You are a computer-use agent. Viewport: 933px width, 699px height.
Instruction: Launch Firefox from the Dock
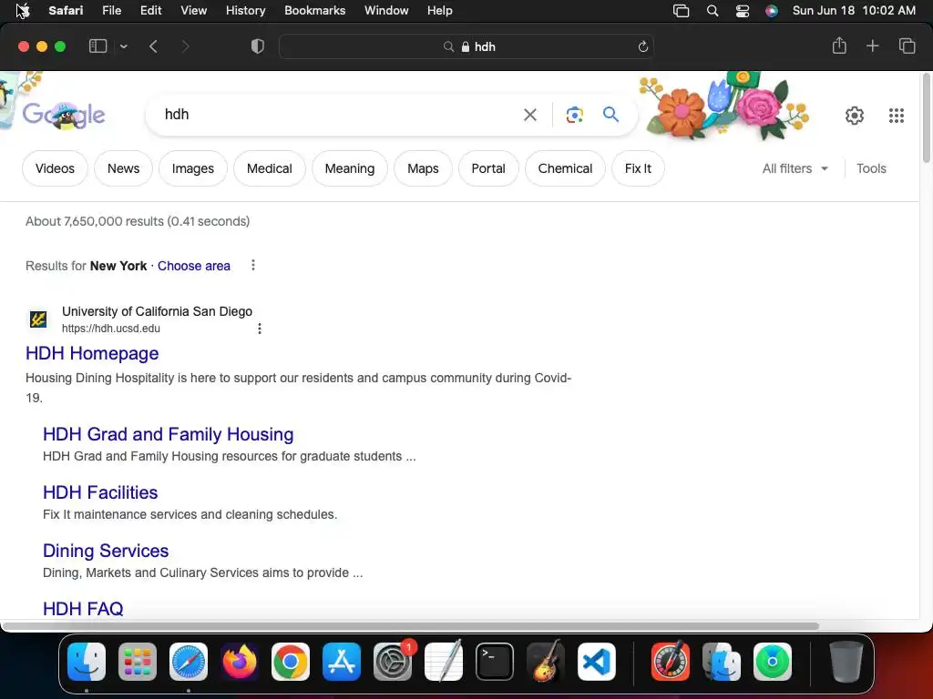tap(240, 662)
